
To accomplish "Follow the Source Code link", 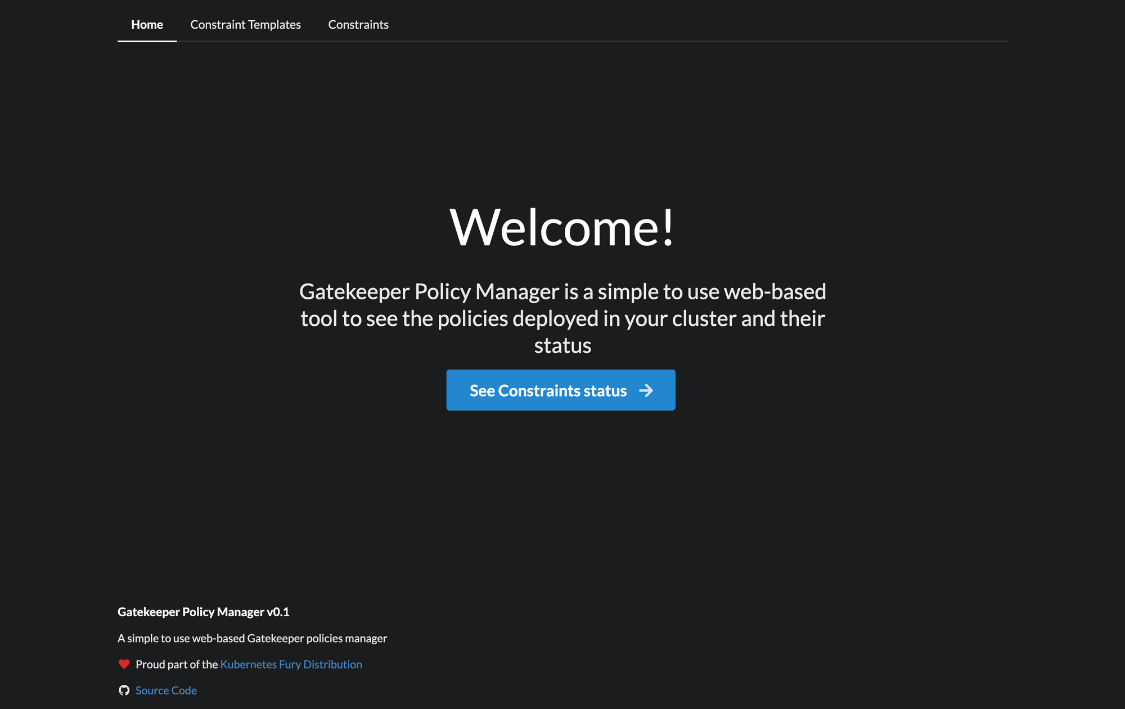I will coord(166,690).
